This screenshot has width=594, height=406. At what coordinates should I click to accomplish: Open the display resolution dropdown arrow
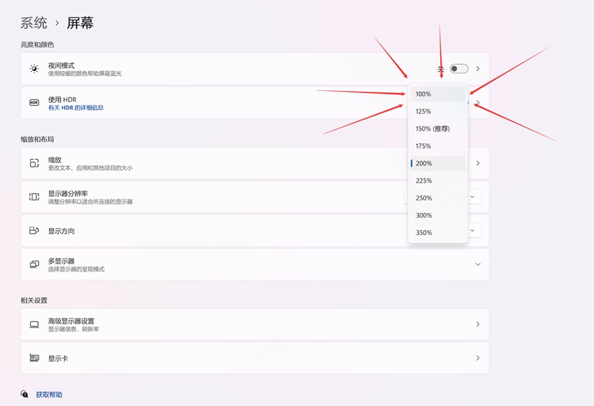(473, 197)
